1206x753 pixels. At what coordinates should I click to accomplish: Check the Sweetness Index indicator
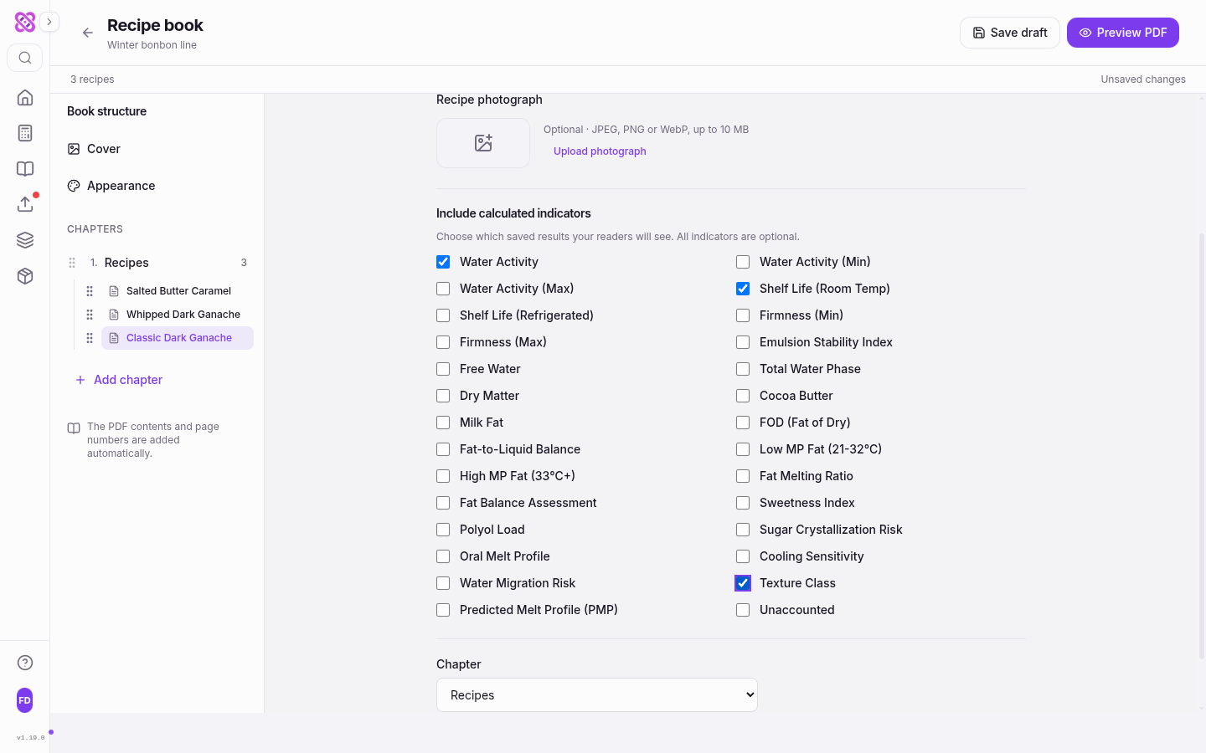[743, 503]
